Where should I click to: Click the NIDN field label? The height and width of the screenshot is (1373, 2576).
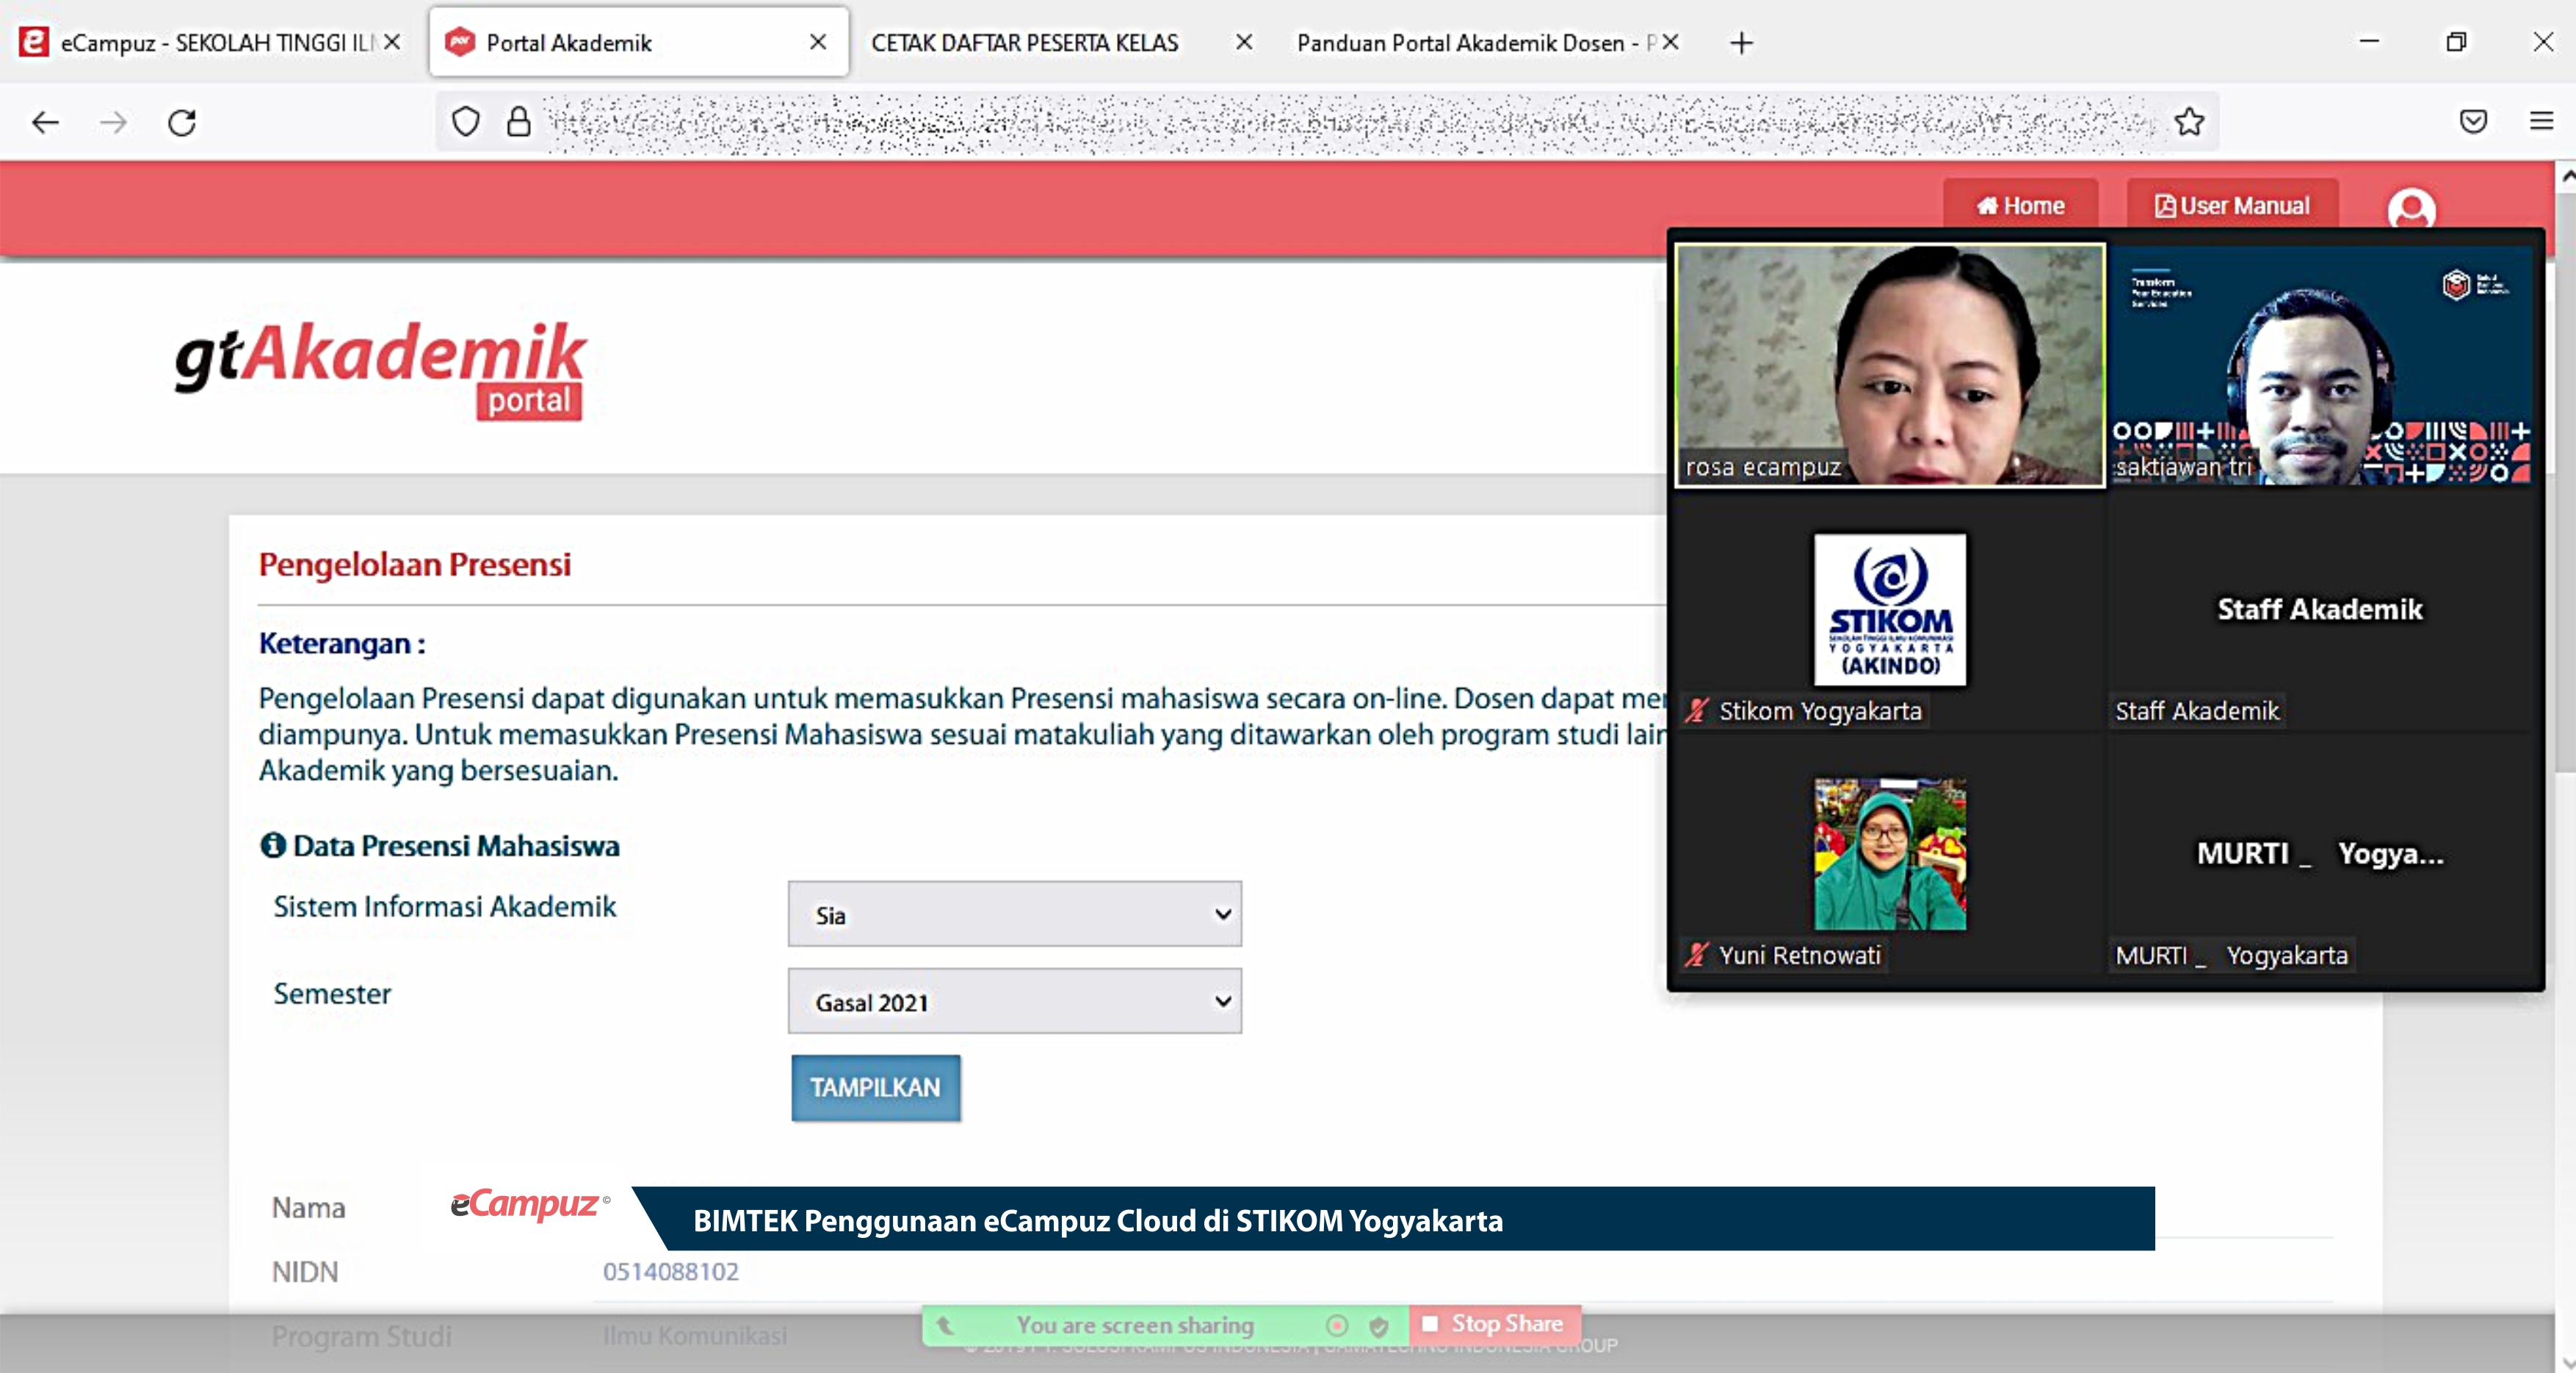click(x=305, y=1271)
